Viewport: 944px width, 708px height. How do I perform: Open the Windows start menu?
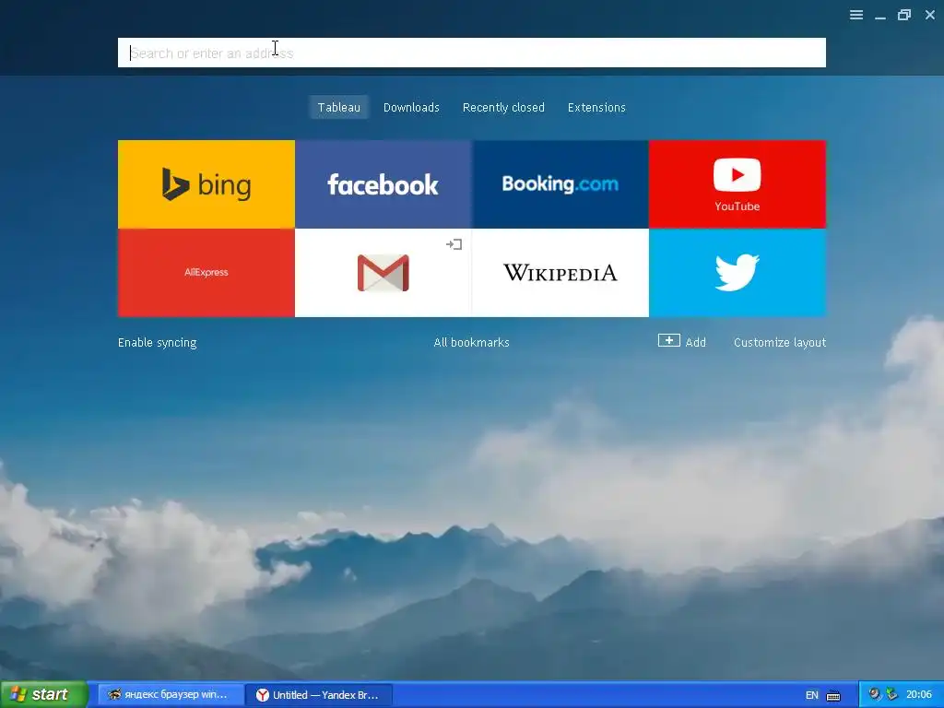tap(43, 694)
